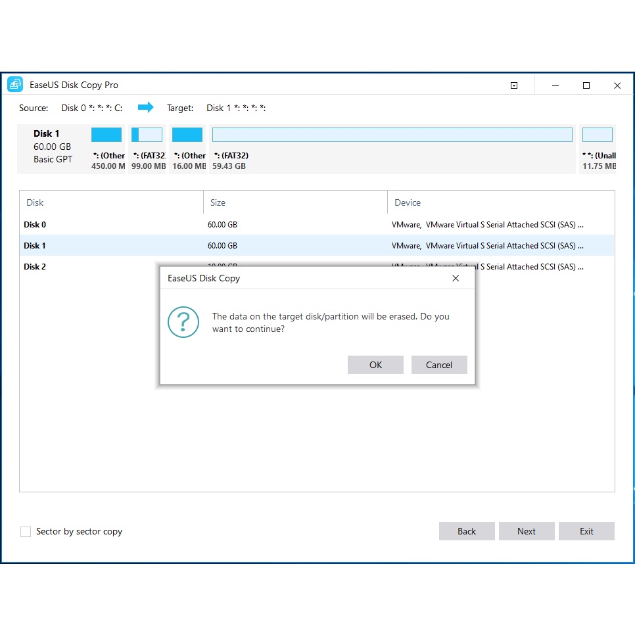The width and height of the screenshot is (635, 635).
Task: Go back to the previous step
Action: tap(467, 531)
